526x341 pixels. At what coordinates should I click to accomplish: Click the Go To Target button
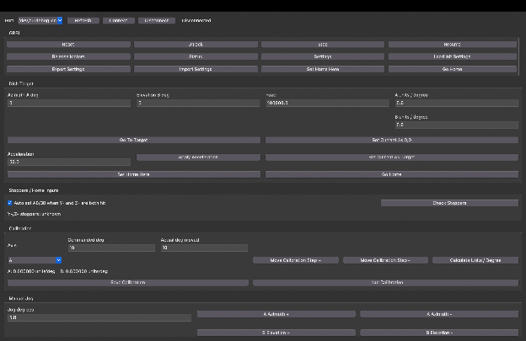pyautogui.click(x=134, y=140)
